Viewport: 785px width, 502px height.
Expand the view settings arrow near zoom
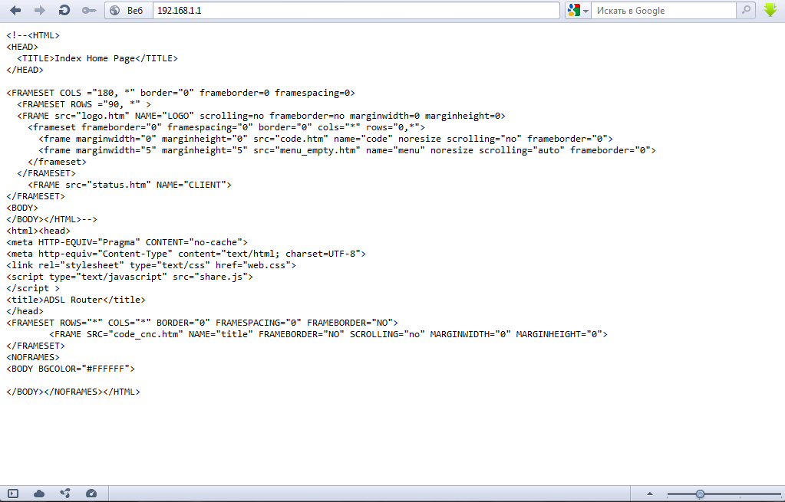pyautogui.click(x=650, y=494)
